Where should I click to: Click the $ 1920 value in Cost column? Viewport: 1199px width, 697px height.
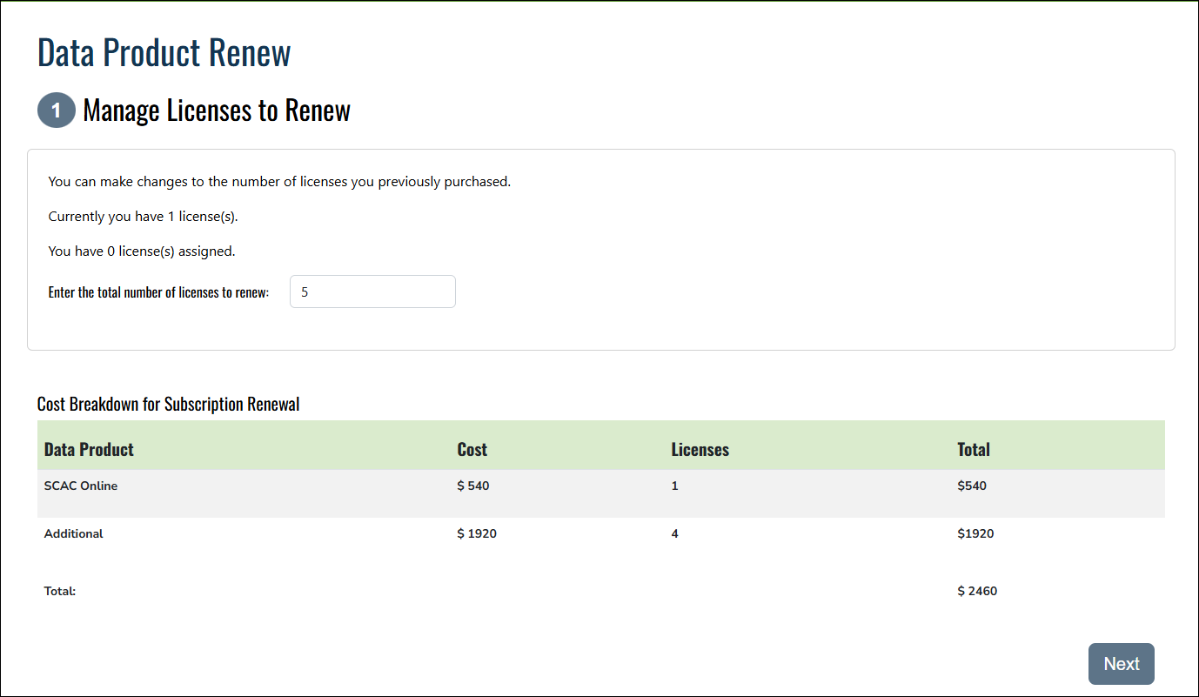click(x=477, y=533)
